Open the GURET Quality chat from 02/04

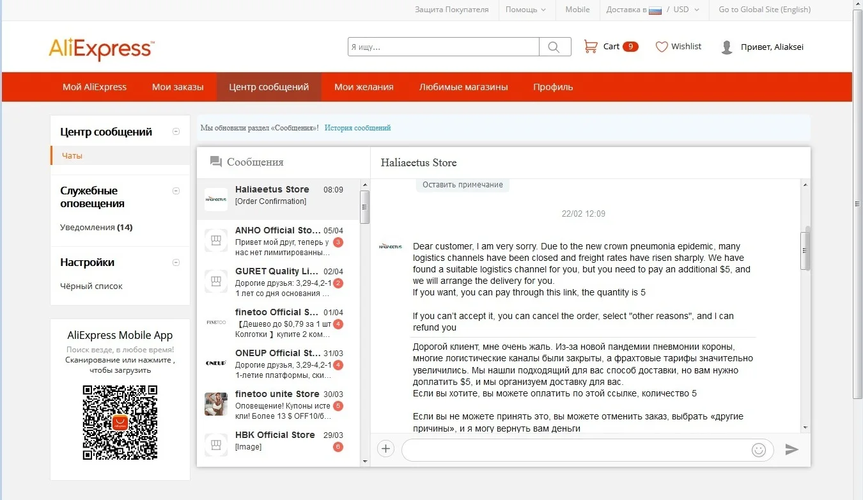pyautogui.click(x=278, y=281)
